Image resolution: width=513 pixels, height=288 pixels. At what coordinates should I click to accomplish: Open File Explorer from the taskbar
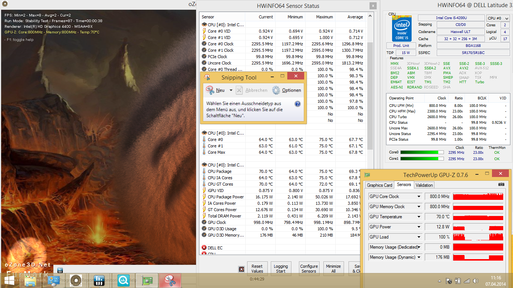click(30, 280)
